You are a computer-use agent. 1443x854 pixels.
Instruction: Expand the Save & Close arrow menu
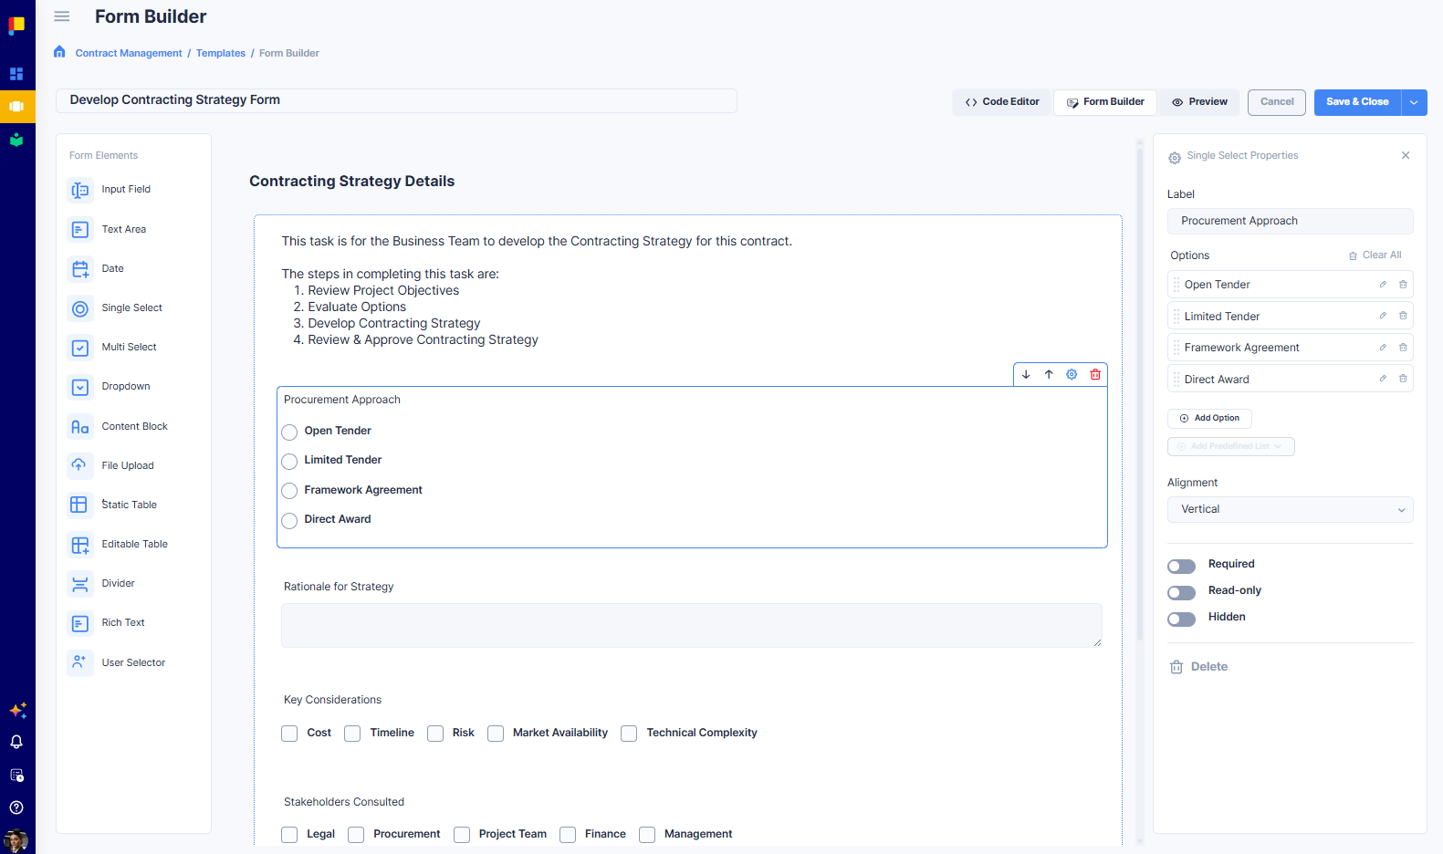coord(1414,102)
